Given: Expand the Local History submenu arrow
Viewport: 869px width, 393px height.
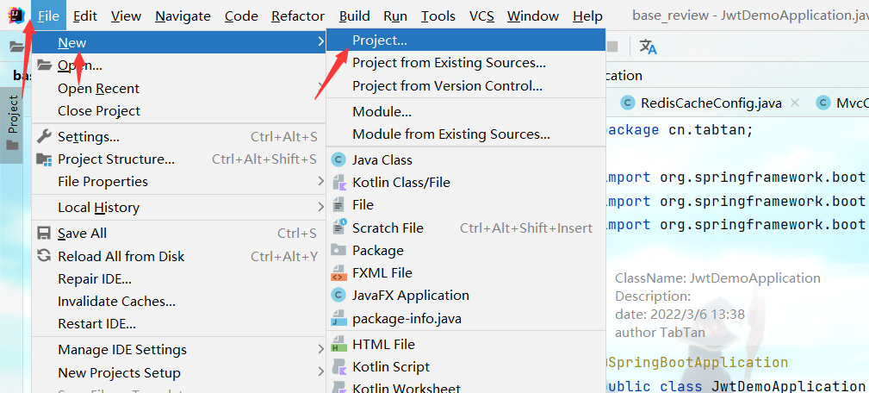Looking at the screenshot, I should coord(320,207).
